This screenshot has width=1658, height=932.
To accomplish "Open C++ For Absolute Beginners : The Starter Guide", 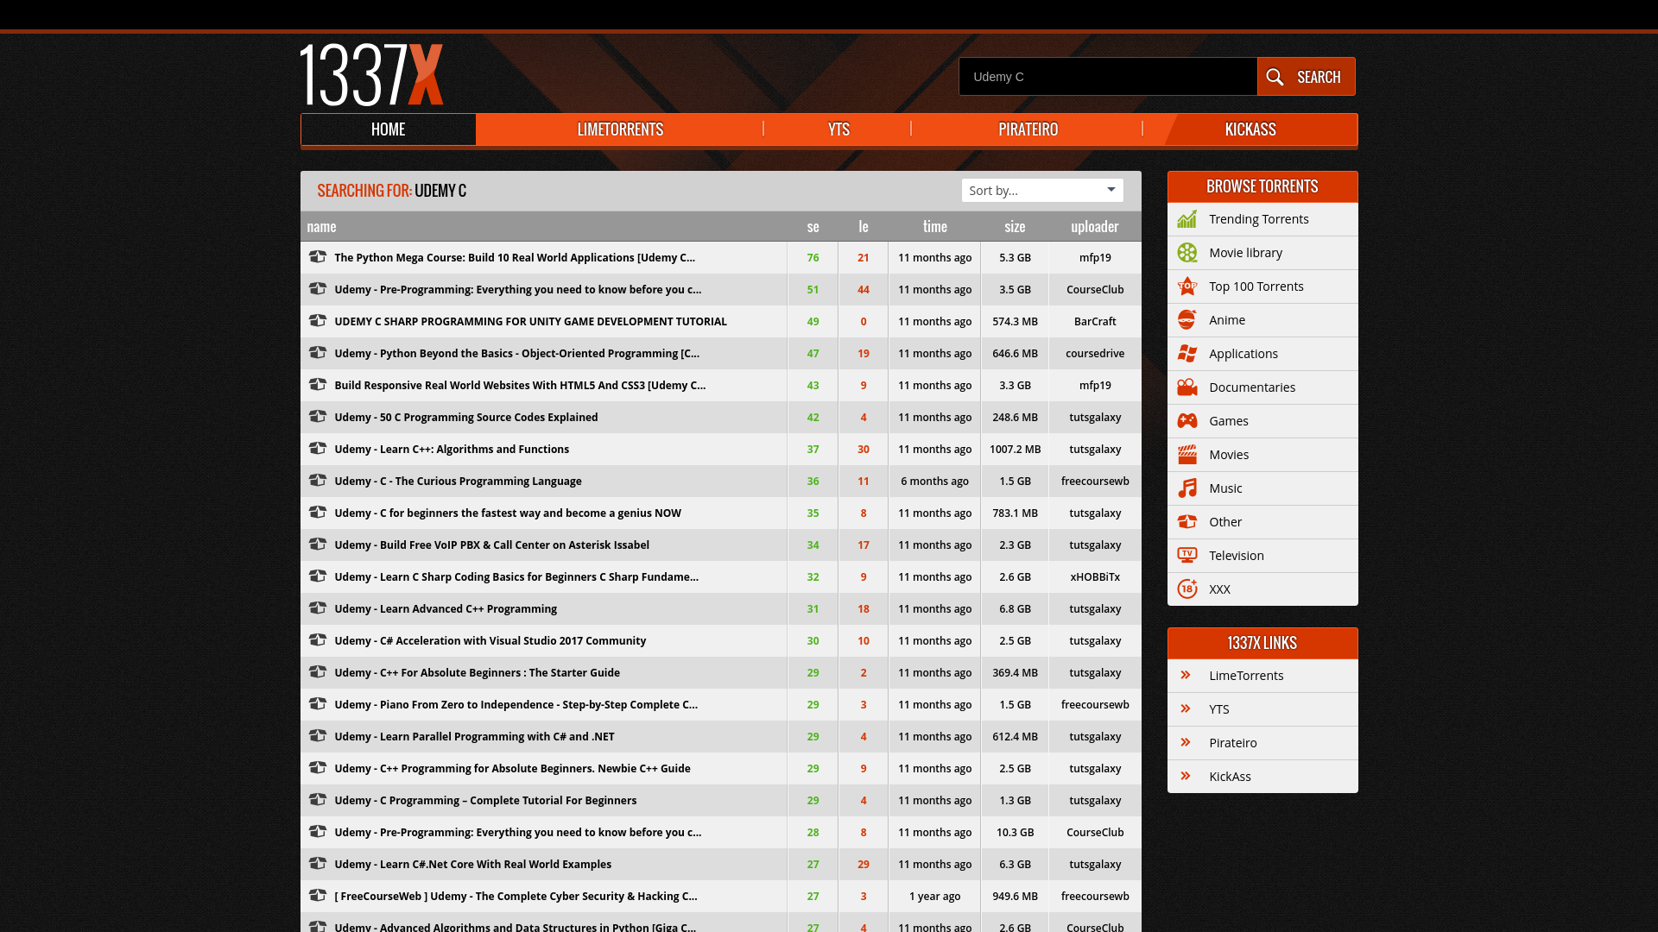I will point(477,673).
